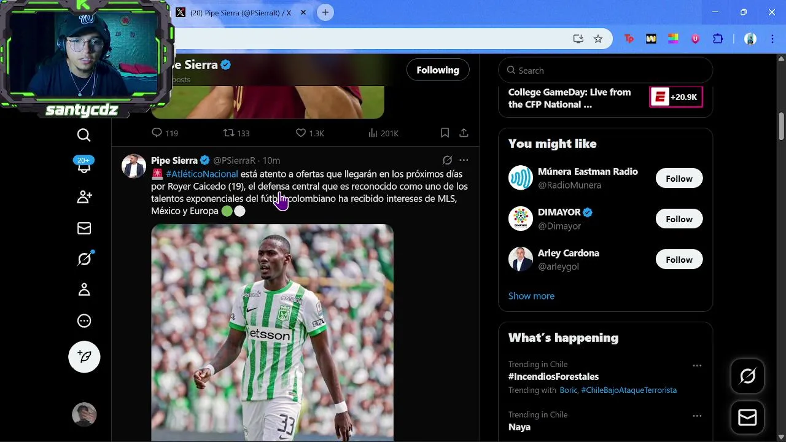Open the #IncendiosForestales trend
The width and height of the screenshot is (786, 442).
[x=553, y=376]
